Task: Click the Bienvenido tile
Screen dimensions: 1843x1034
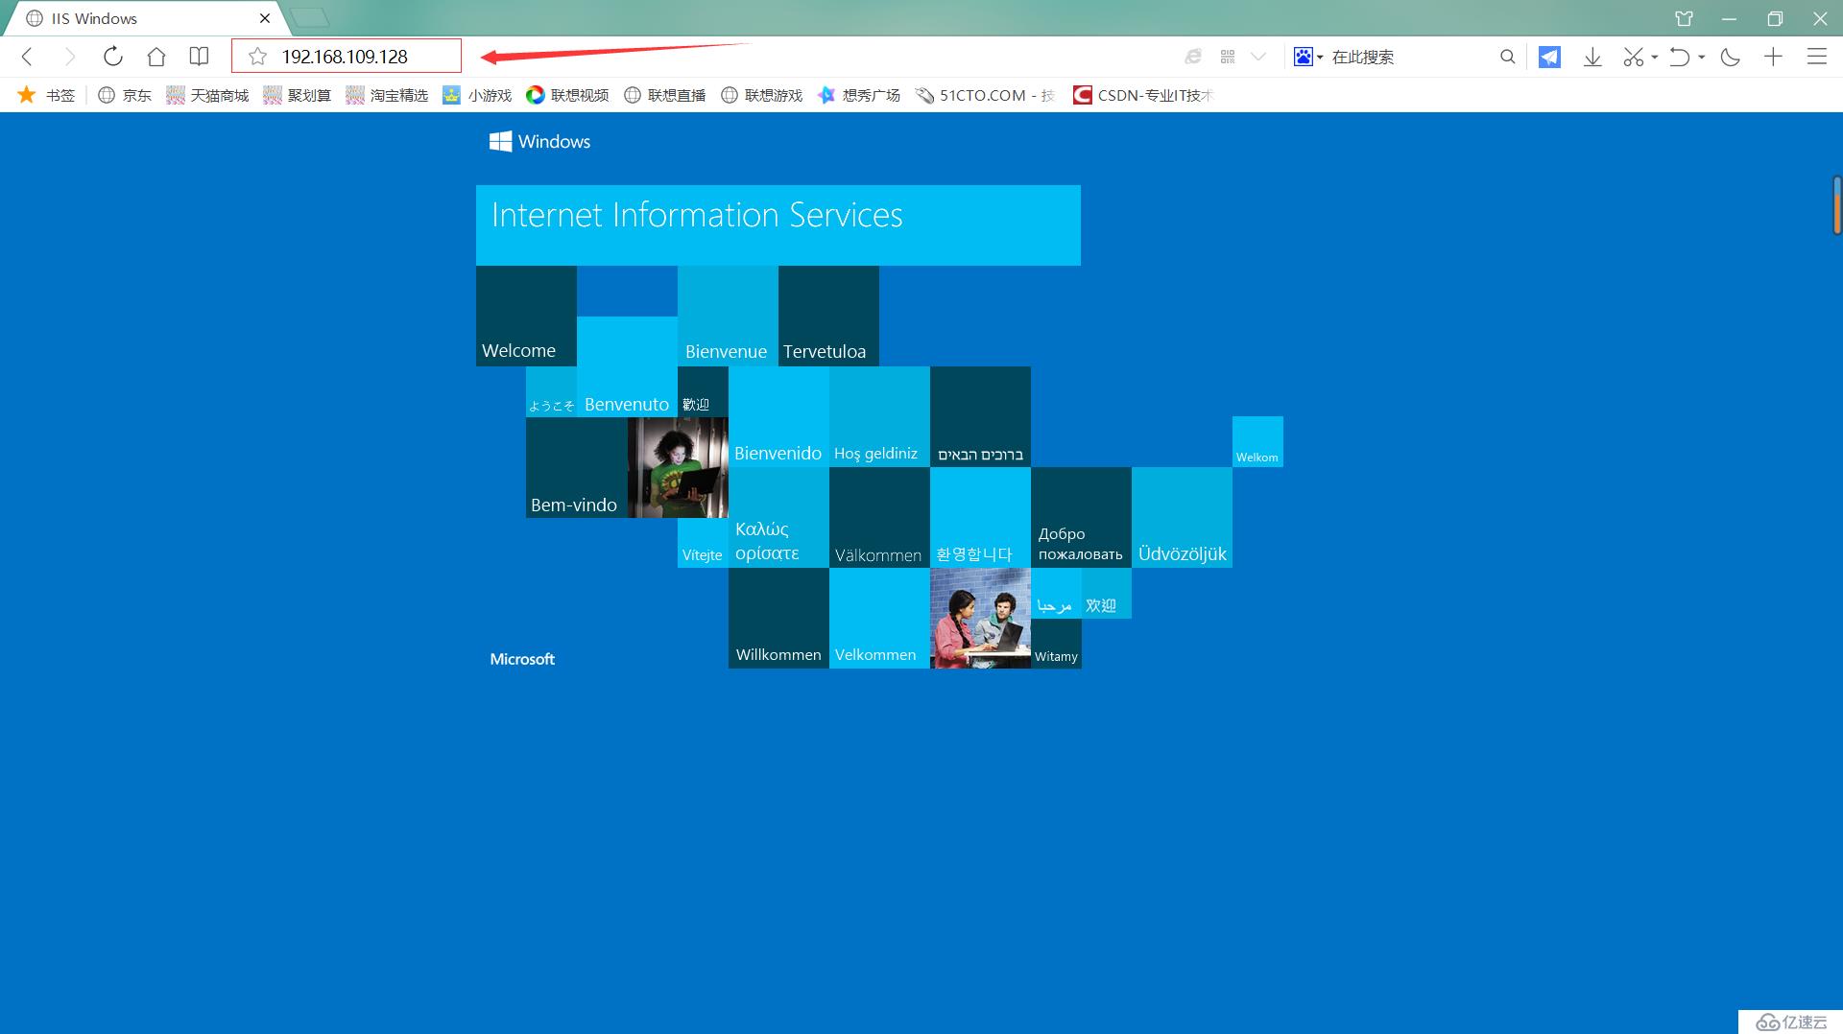Action: pyautogui.click(x=778, y=416)
